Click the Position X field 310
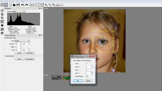 17,44
